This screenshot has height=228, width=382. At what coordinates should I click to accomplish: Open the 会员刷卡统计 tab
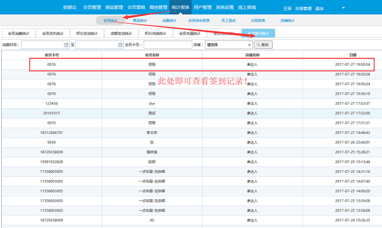(x=258, y=34)
